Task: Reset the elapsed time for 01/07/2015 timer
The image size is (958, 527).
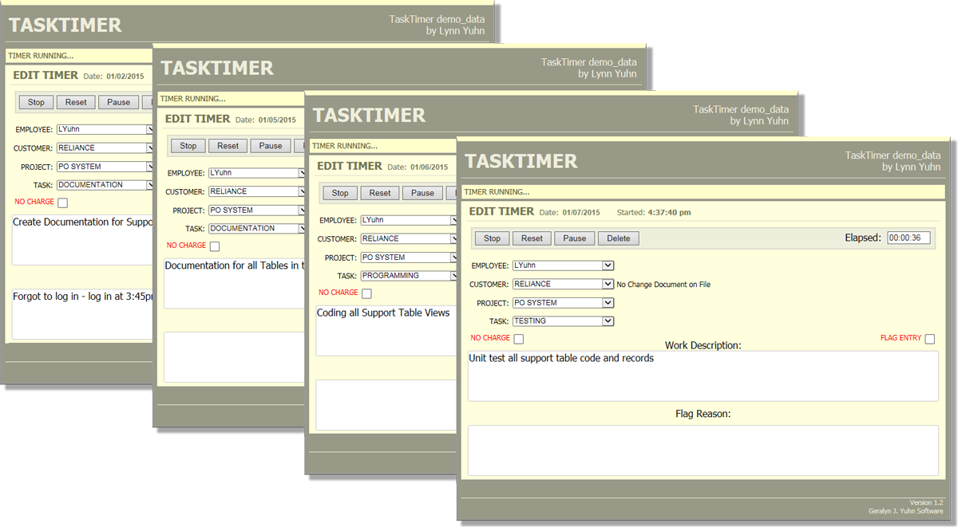Action: (531, 238)
